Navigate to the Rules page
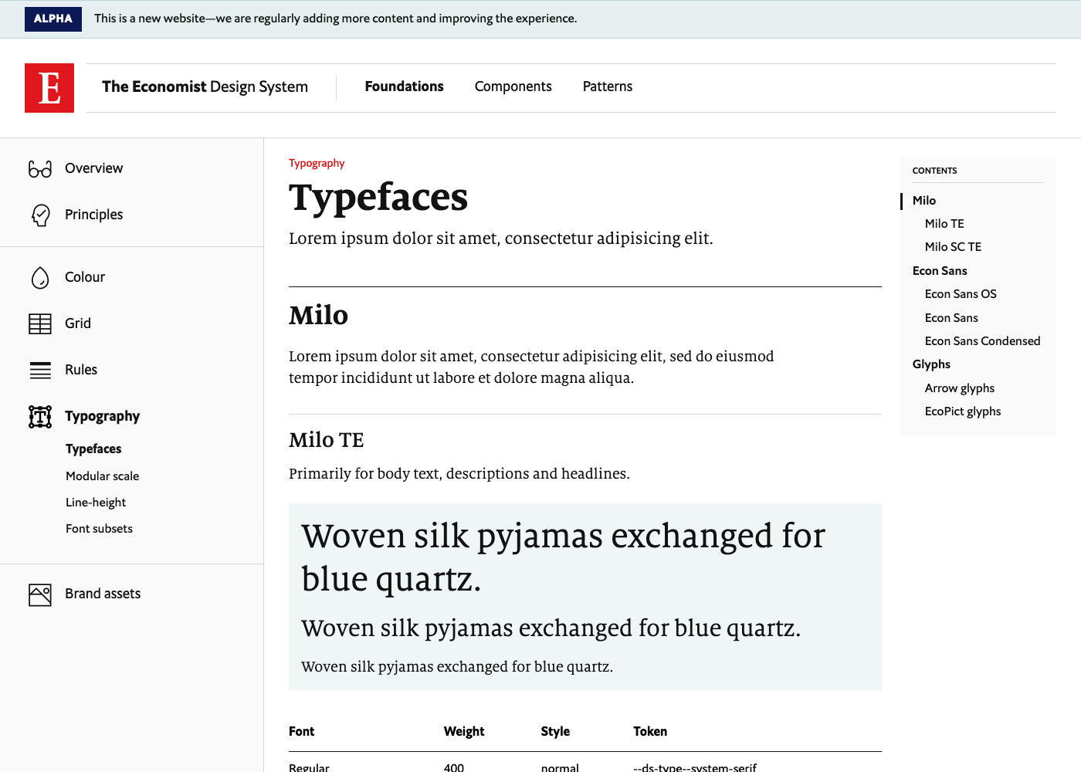 [x=81, y=370]
